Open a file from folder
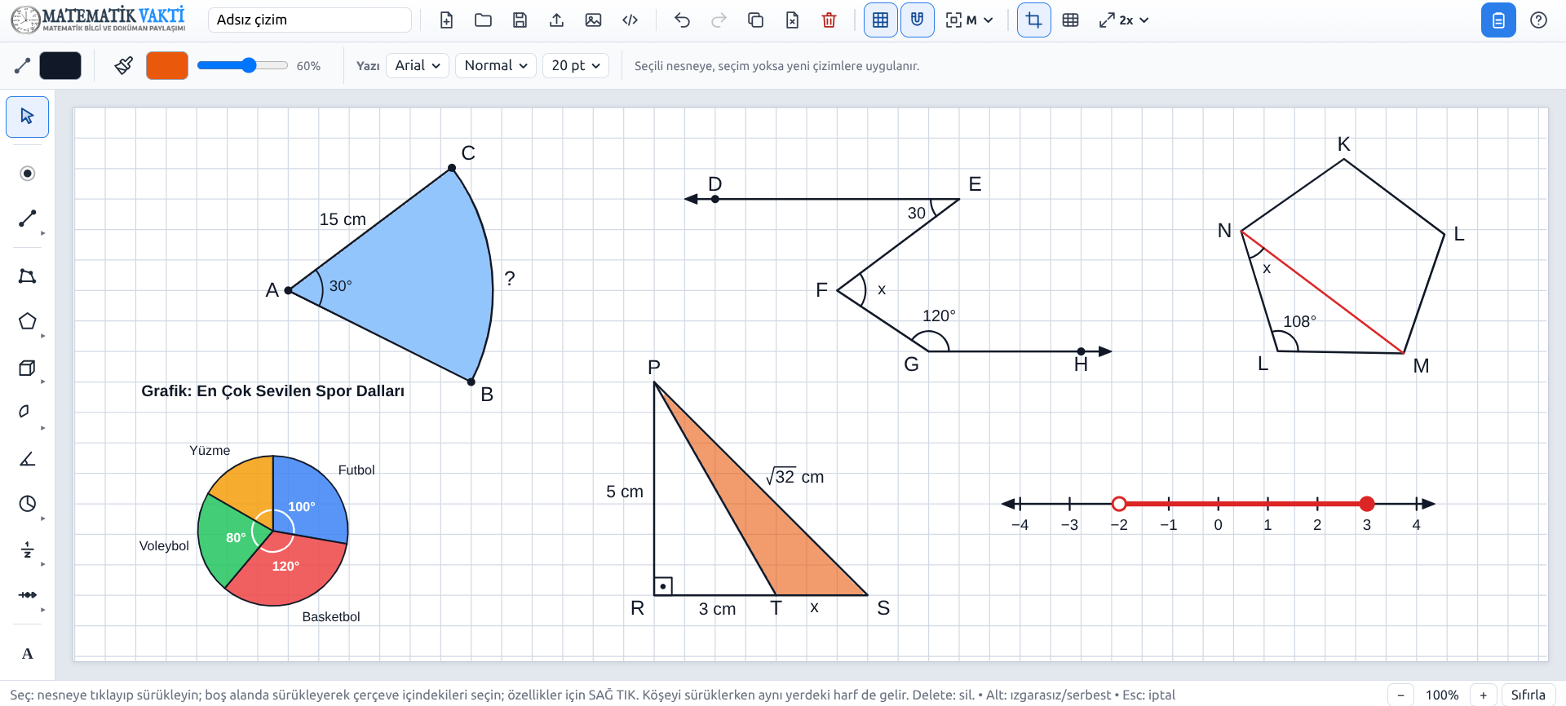Viewport: 1566px width, 706px height. (483, 20)
